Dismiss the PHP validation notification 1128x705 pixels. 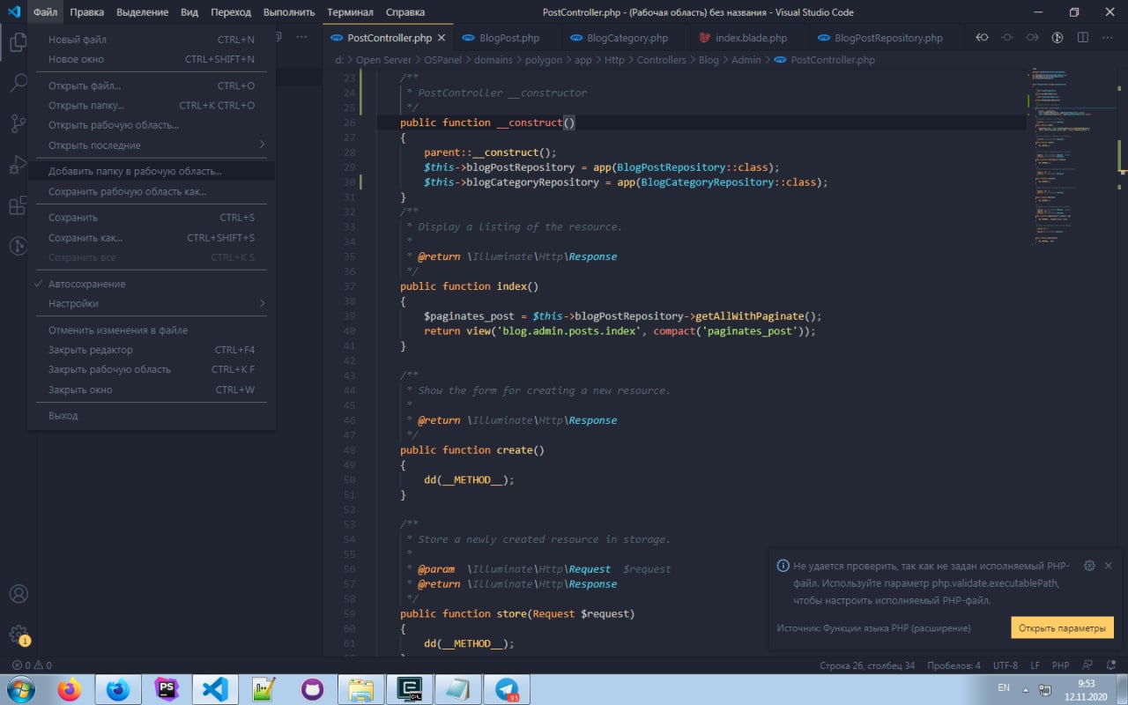click(1109, 566)
